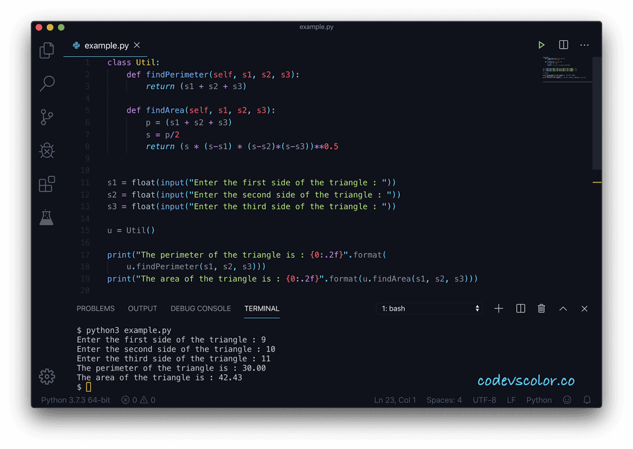Create a new terminal with the plus icon
The image size is (633, 449).
coord(498,308)
